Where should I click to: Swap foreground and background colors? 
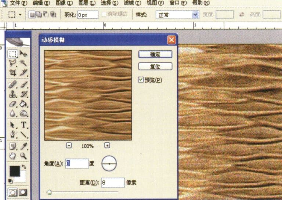[24, 167]
